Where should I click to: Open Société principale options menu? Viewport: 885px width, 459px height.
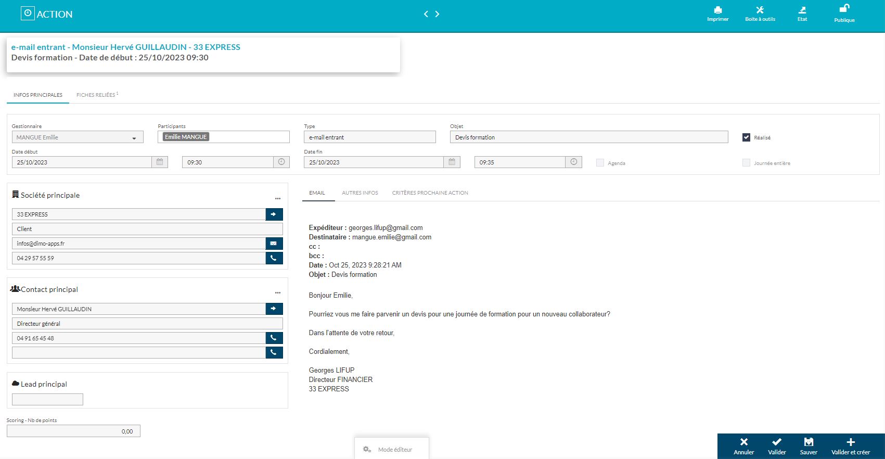click(x=278, y=198)
